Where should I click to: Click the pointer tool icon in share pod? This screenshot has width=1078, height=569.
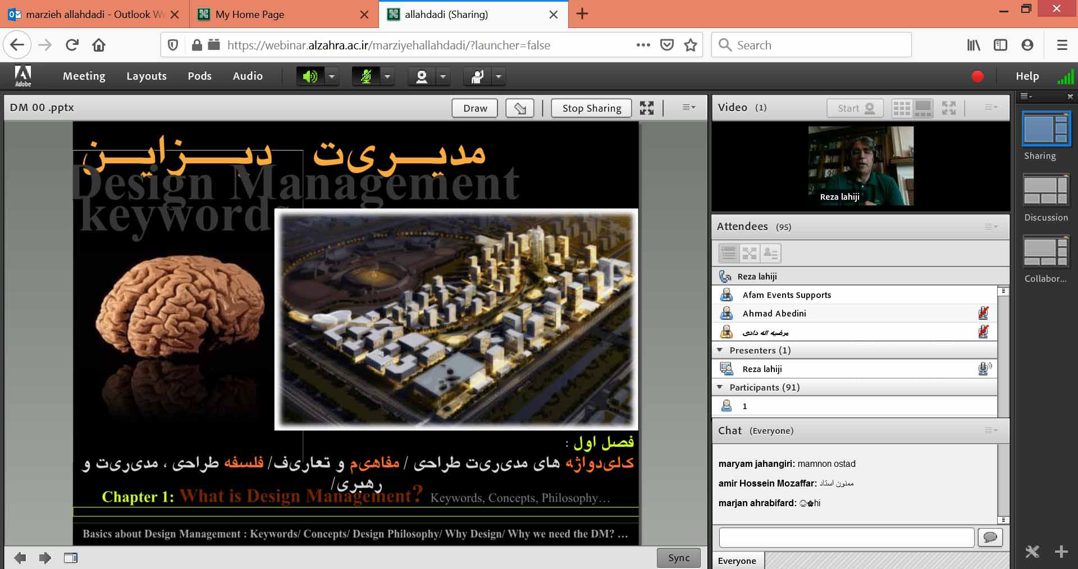tap(520, 108)
